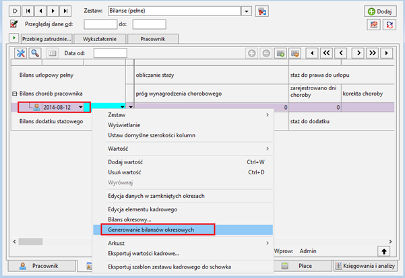Click the black up arrow button near Admin
Screen dimensions: 405x278
(x=384, y=252)
